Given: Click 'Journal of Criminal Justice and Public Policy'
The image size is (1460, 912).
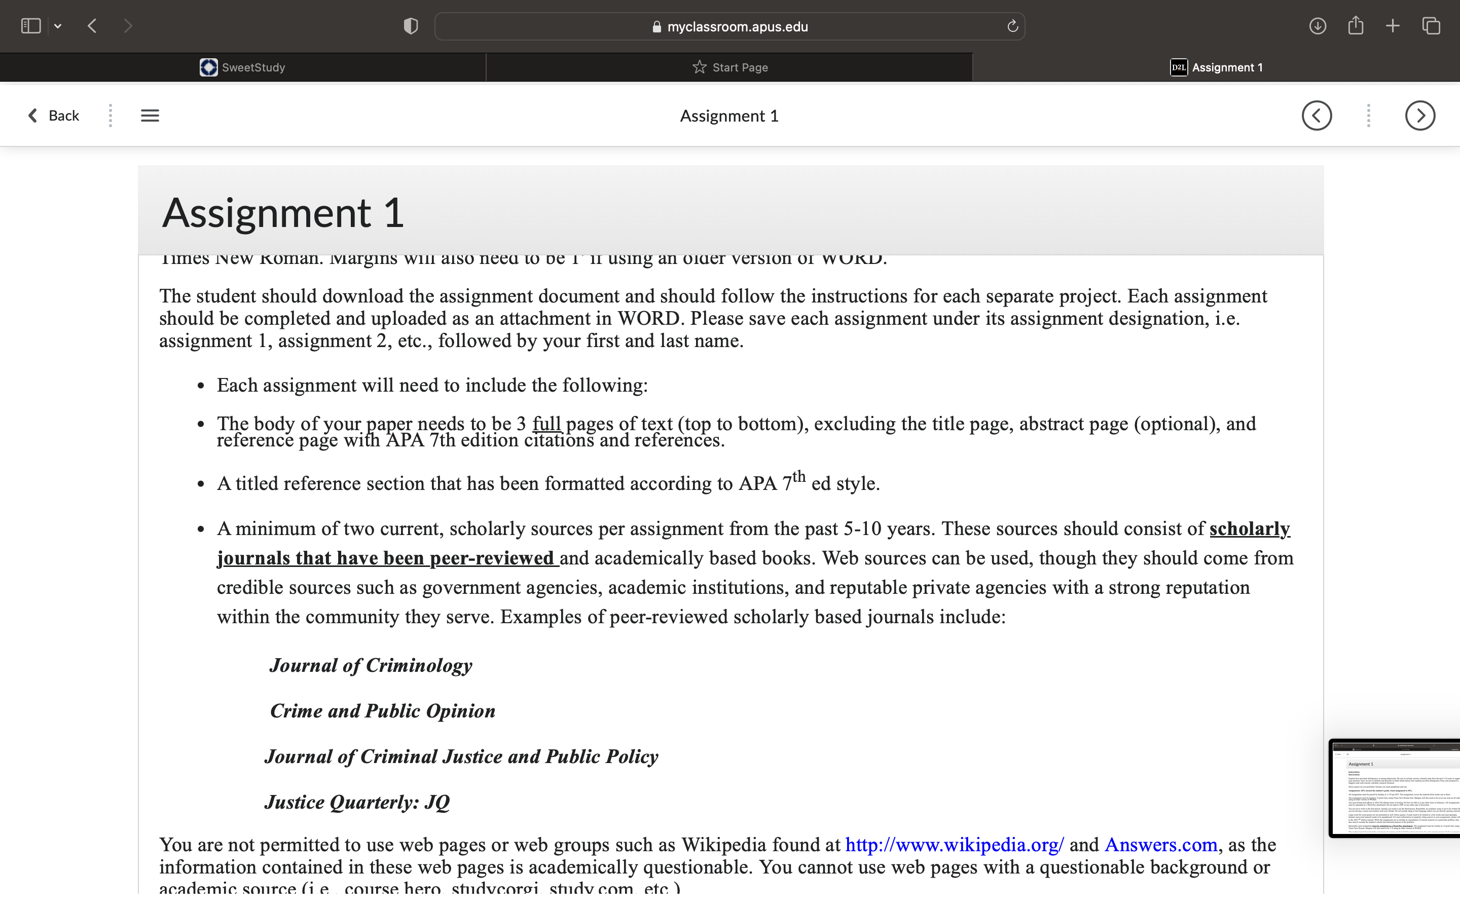Looking at the screenshot, I should click(x=461, y=756).
